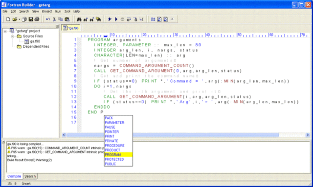
Task: Click the binoculars-with-folder Find in Files icon
Action: click(x=98, y=19)
